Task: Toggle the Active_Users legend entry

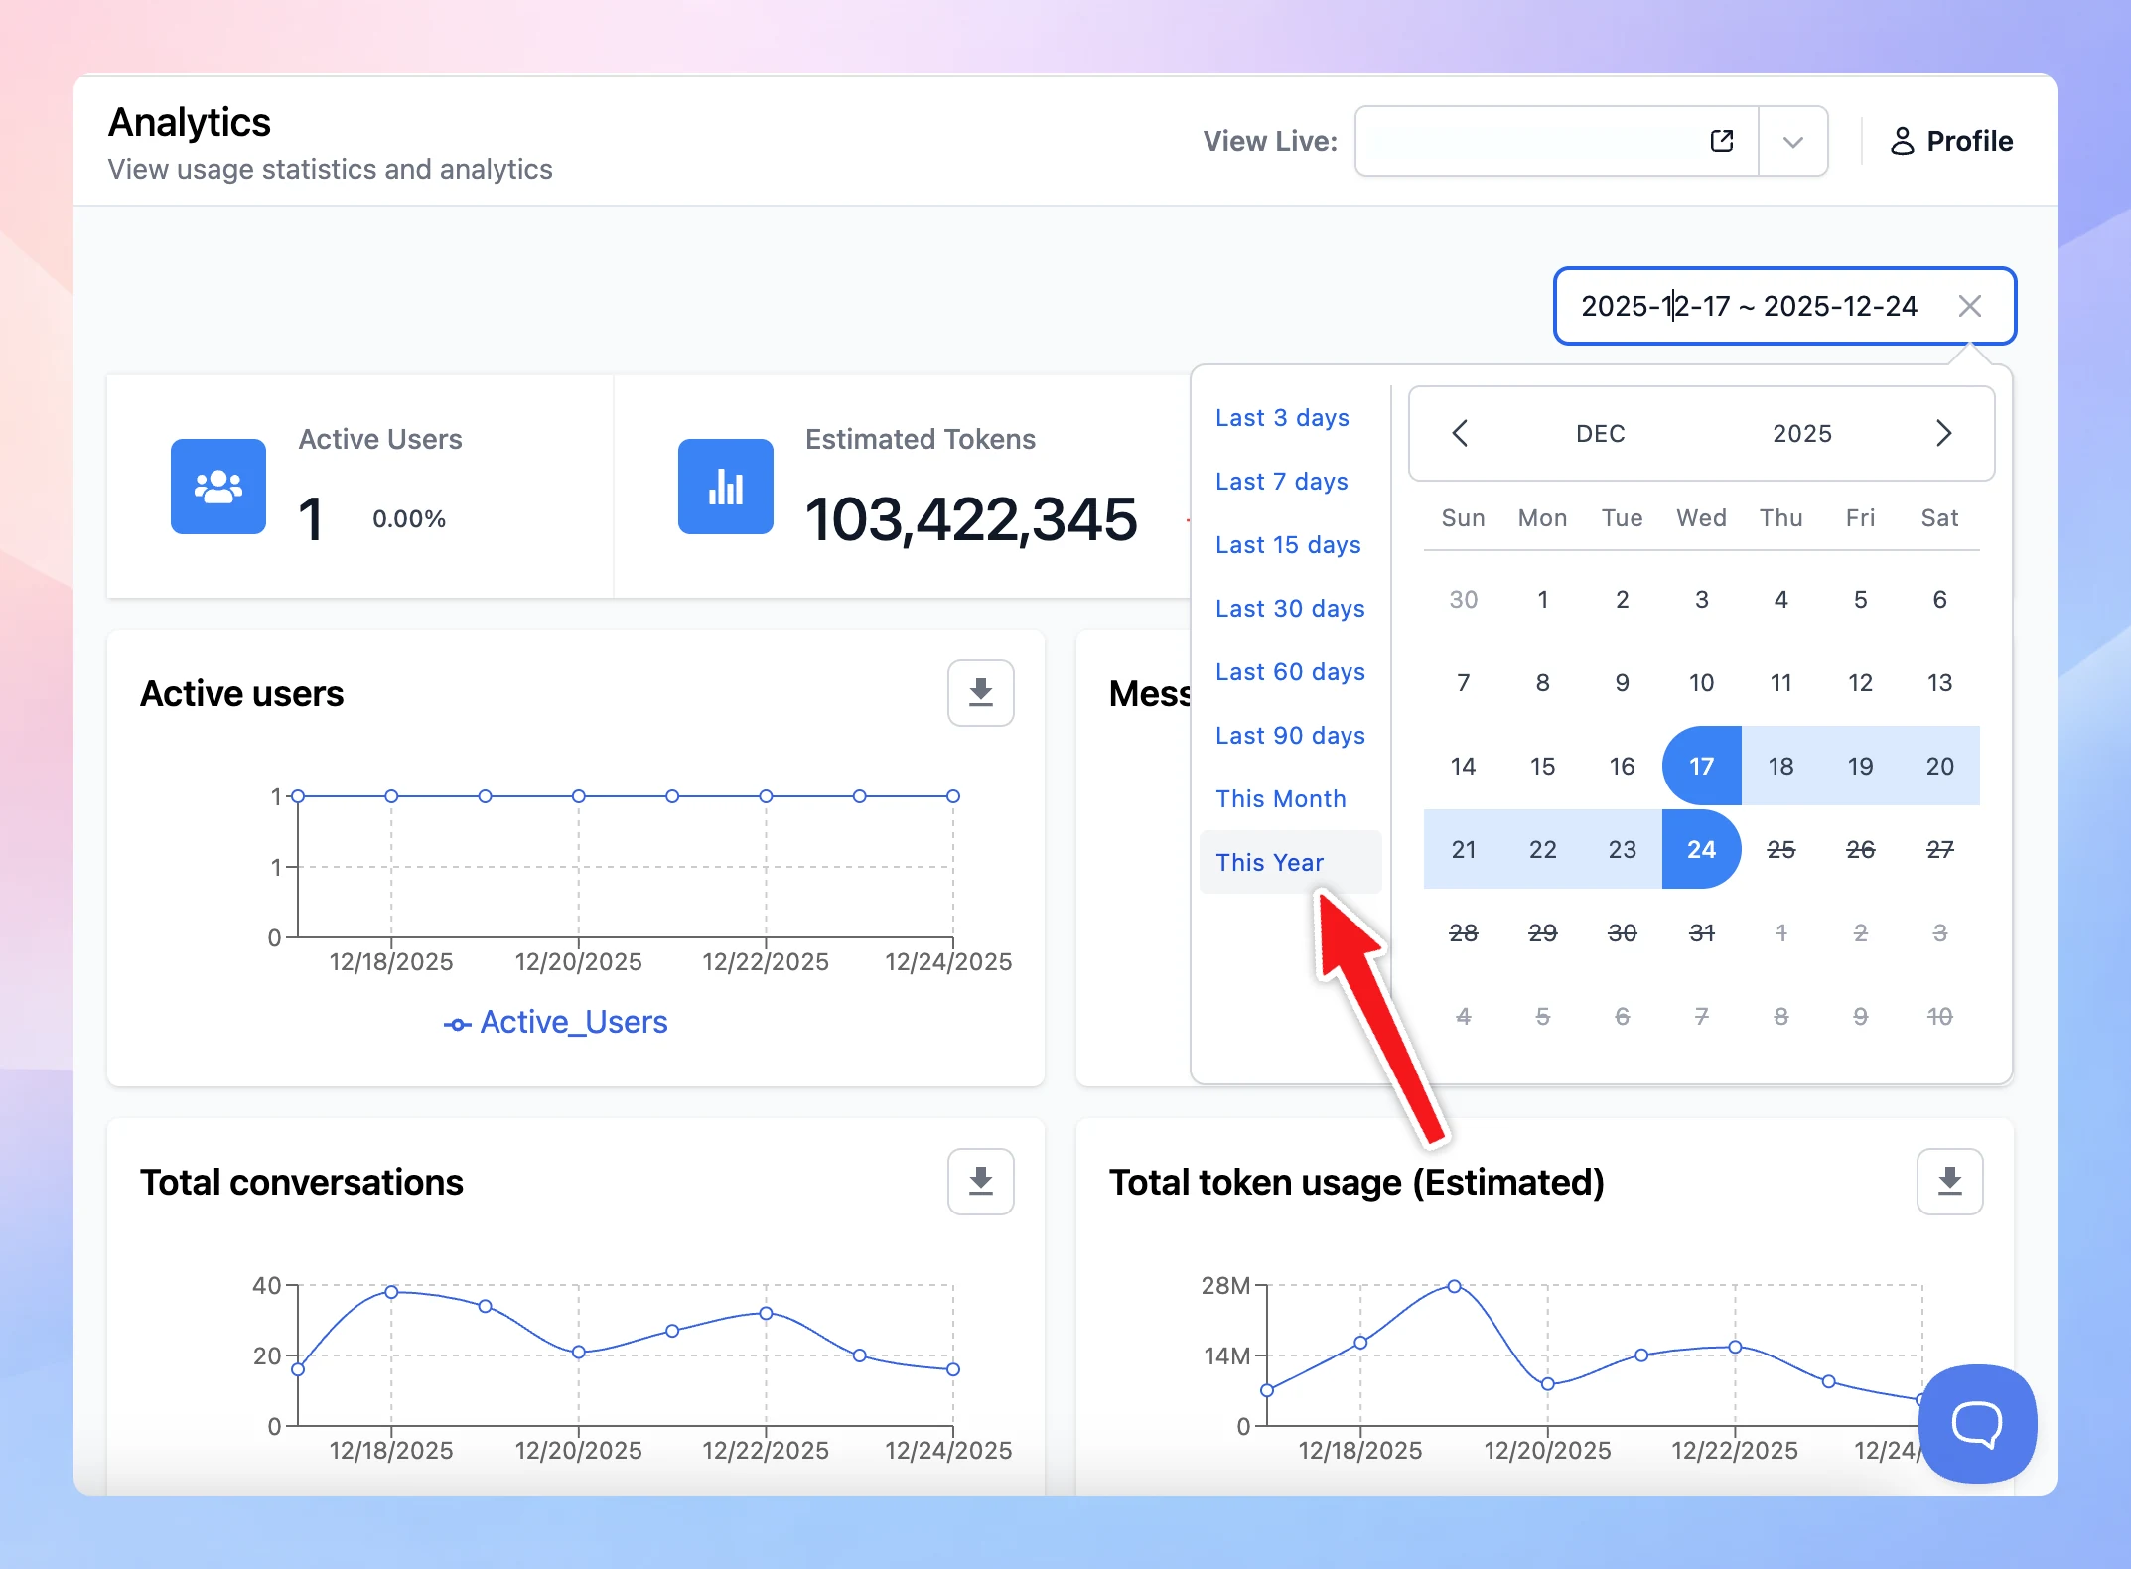Action: (x=555, y=1022)
